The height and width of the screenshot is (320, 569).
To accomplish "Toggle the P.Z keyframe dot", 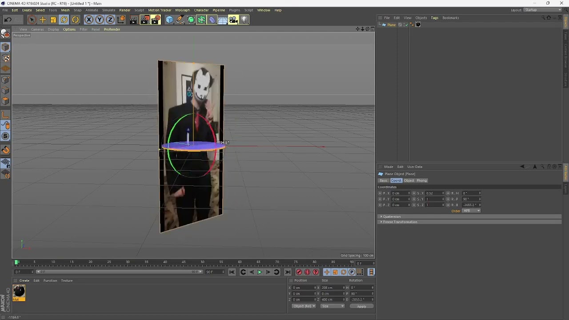I will (380, 205).
